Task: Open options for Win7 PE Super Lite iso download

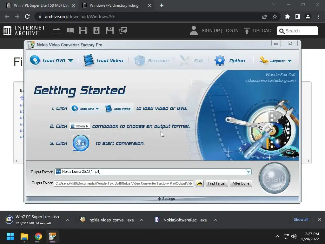Action: click(68, 220)
